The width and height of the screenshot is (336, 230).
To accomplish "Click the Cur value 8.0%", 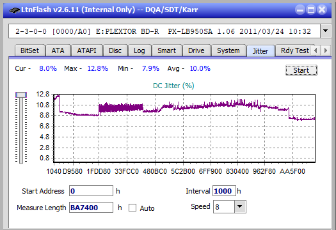I will (48, 68).
